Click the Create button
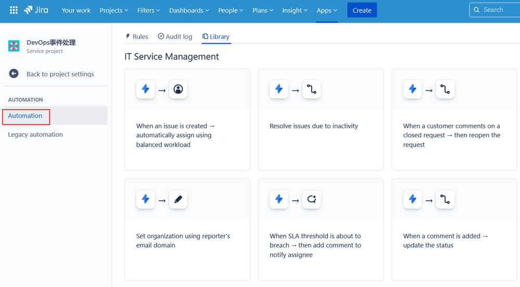 (362, 10)
